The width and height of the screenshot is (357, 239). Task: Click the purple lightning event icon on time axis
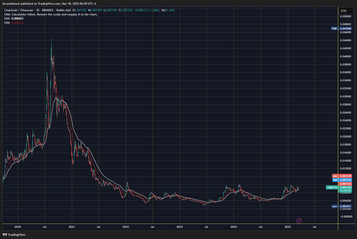[x=300, y=220]
